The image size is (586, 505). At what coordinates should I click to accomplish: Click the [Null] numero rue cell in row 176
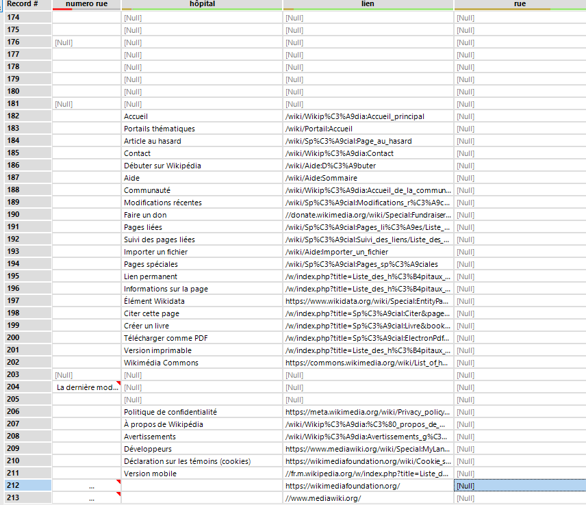pyautogui.click(x=86, y=42)
